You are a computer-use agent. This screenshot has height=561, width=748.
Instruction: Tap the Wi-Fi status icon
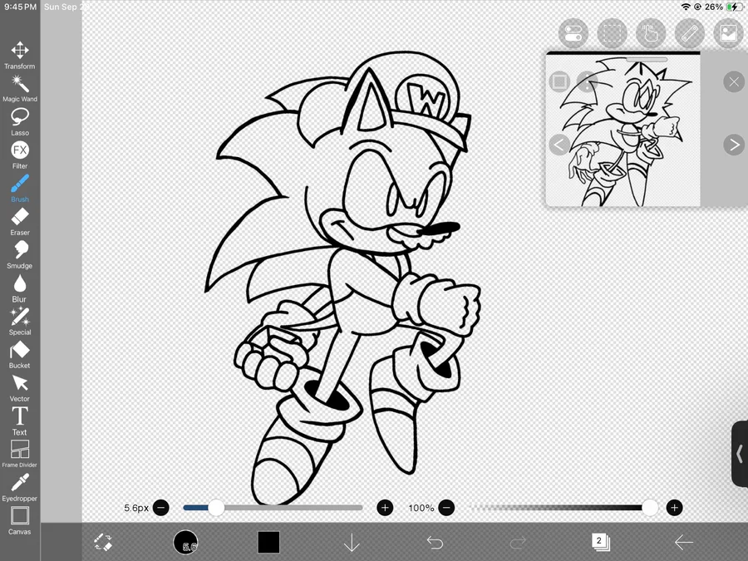coord(686,7)
